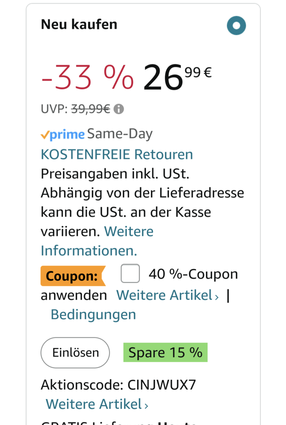286x425 pixels.
Task: Open "Weitere Artikel" link beside the coupon
Action: [x=164, y=295]
